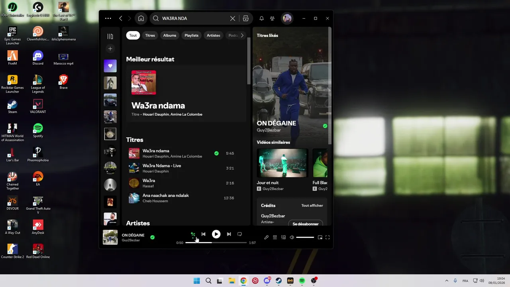This screenshot has width=510, height=287.
Task: Click the play button in player bar
Action: tap(216, 234)
